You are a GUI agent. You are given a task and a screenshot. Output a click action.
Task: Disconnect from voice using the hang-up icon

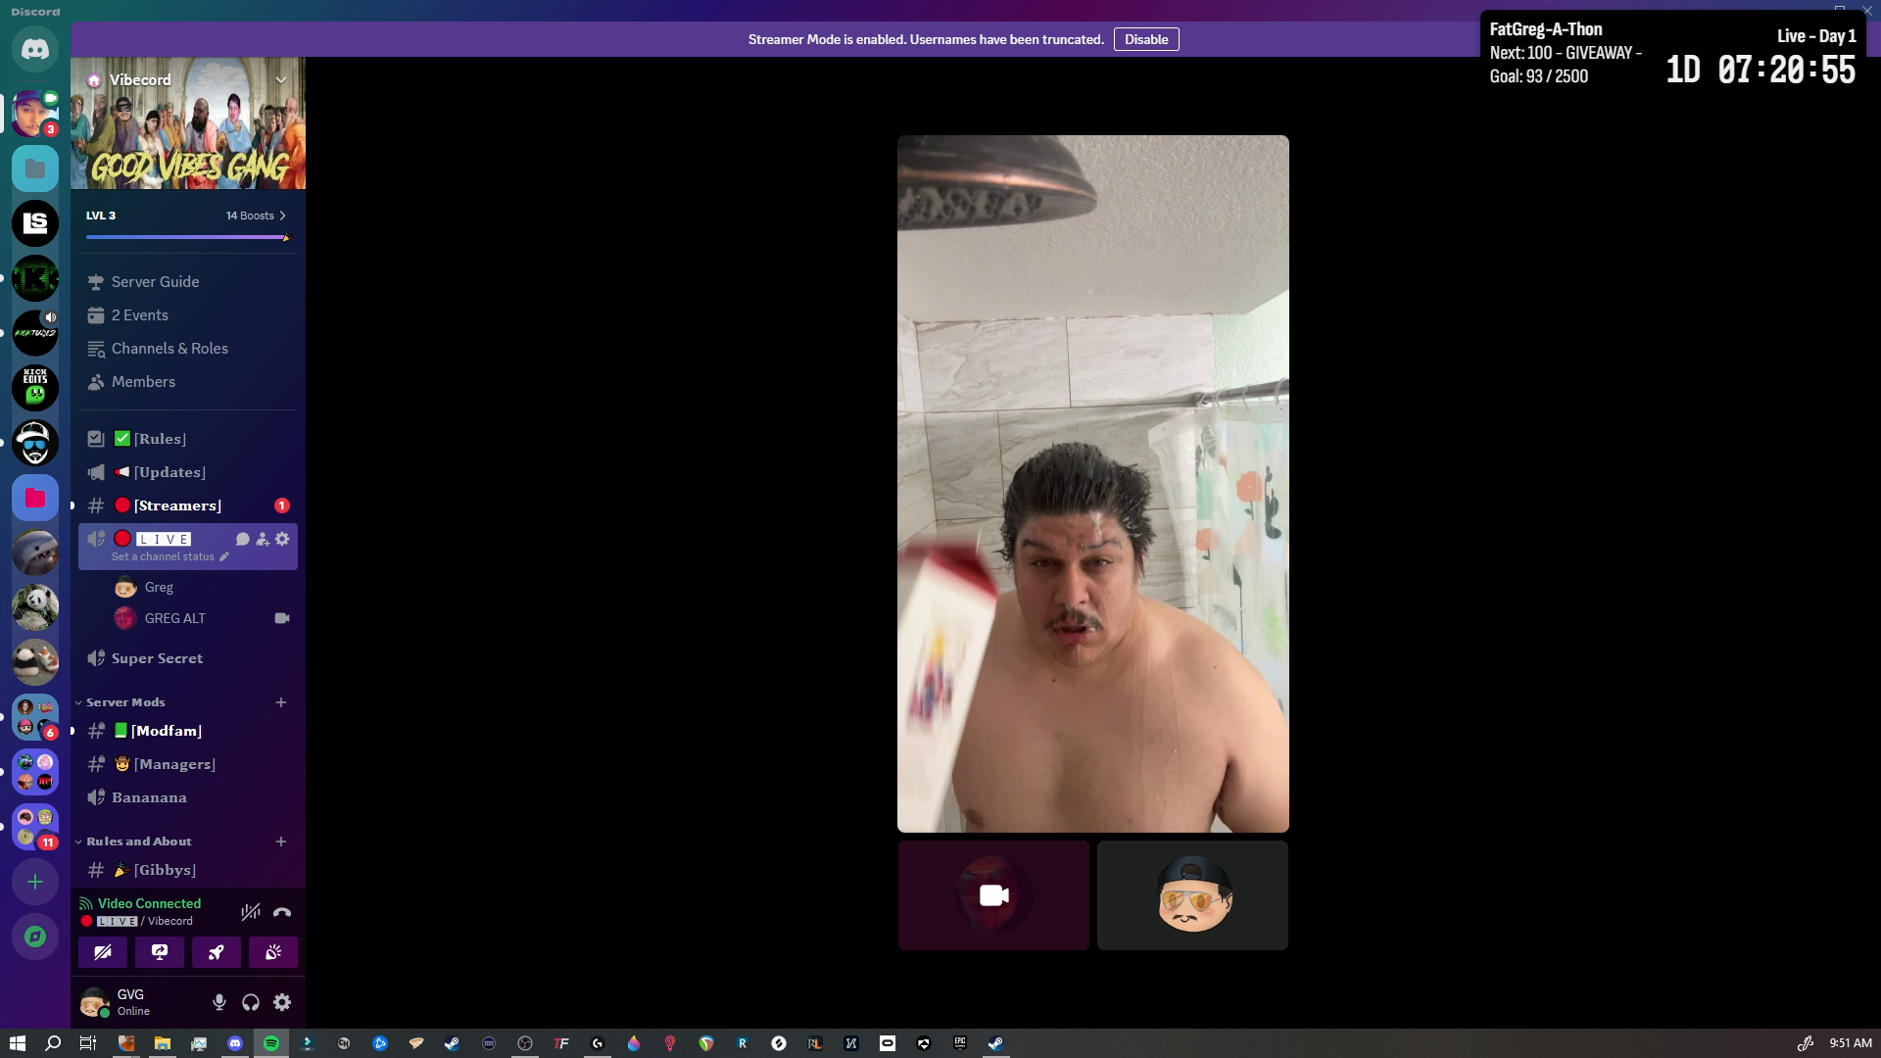(x=282, y=912)
